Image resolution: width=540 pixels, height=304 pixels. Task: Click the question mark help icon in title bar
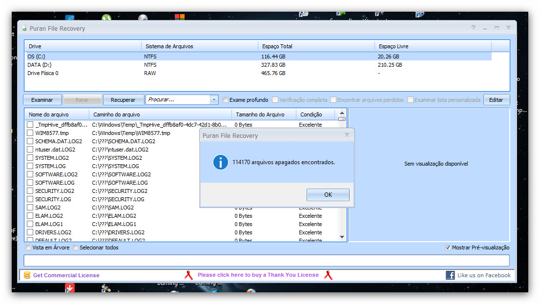coord(473,28)
